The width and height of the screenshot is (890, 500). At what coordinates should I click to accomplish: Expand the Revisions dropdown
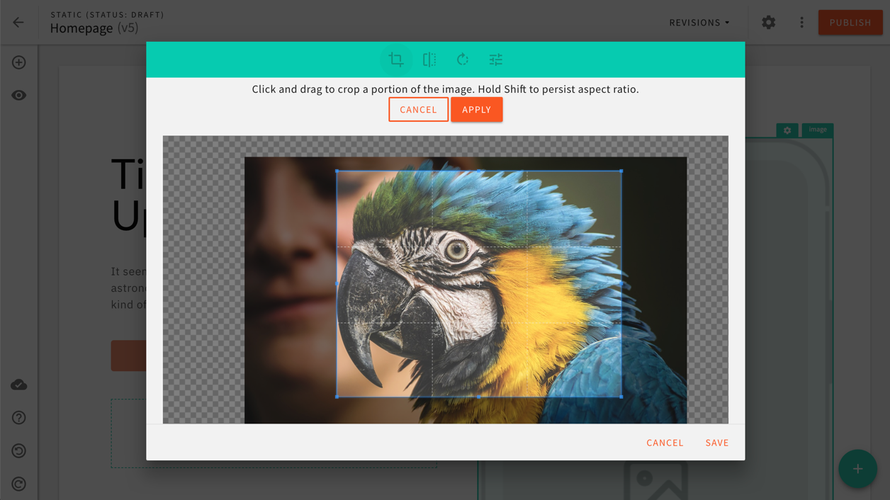[x=699, y=23]
